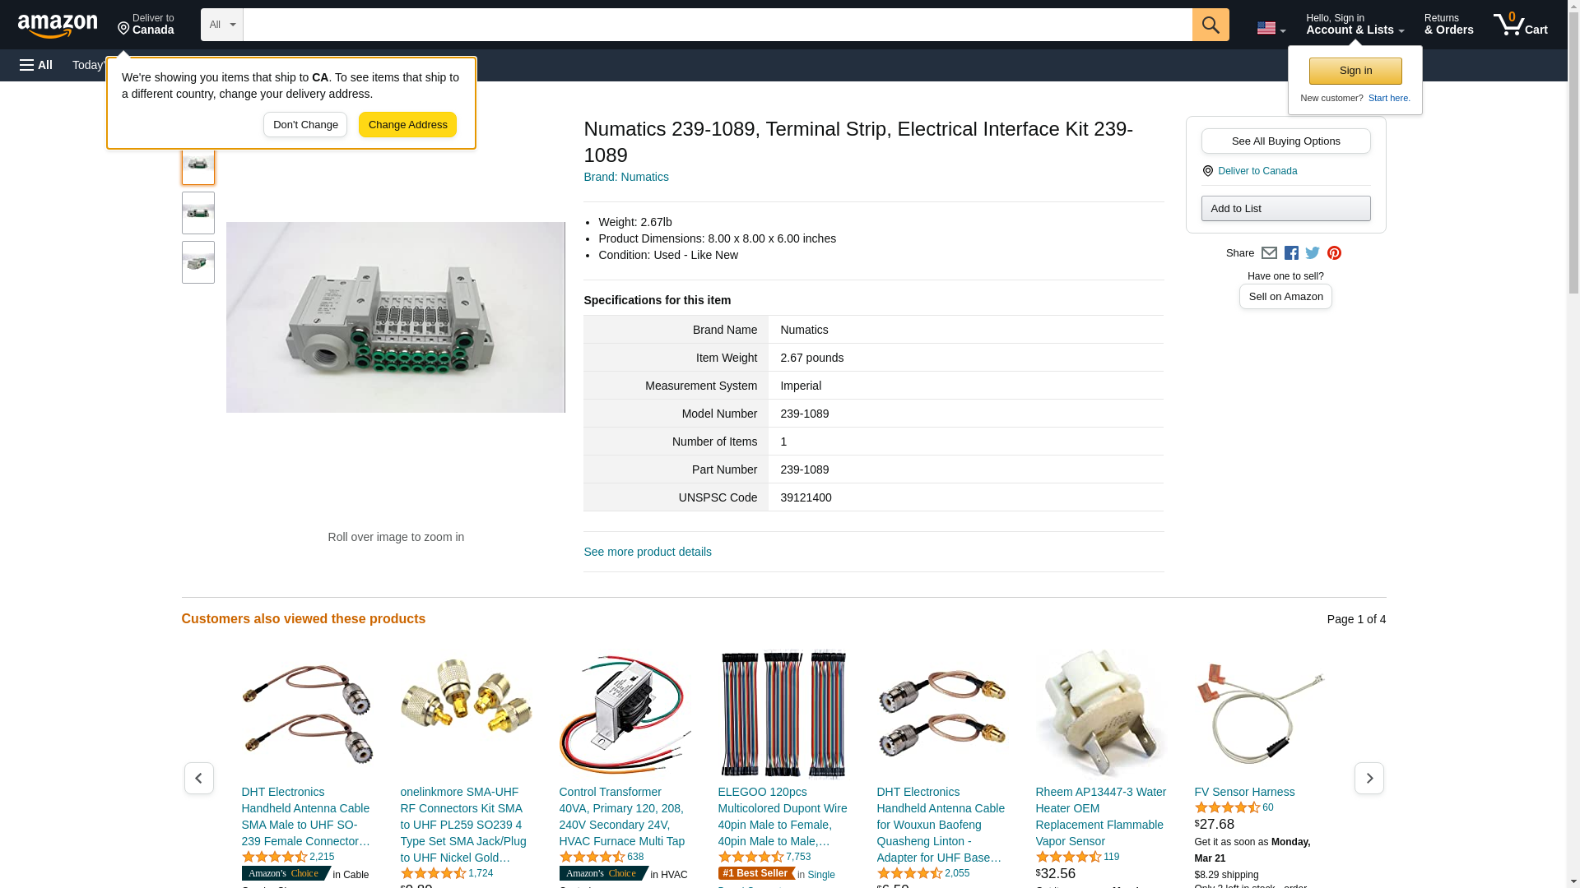Click Deliver to Canada in header
This screenshot has height=888, width=1580.
click(146, 25)
